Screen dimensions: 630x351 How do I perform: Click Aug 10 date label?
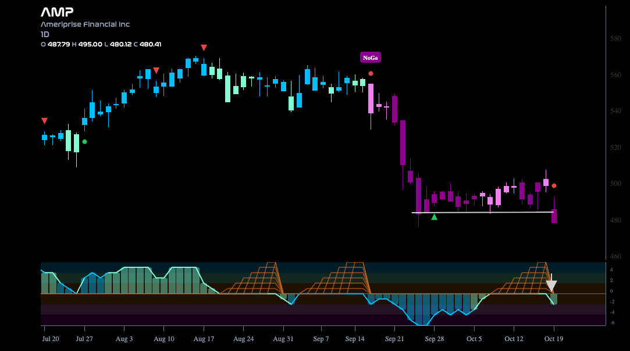point(164,339)
